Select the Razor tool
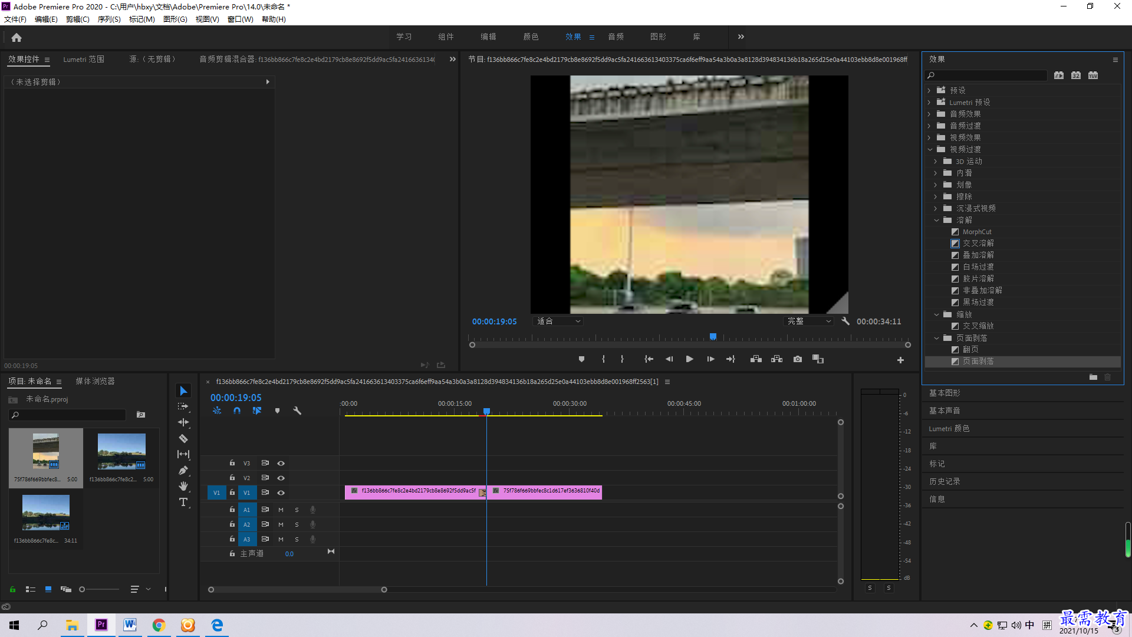The image size is (1132, 637). tap(183, 438)
